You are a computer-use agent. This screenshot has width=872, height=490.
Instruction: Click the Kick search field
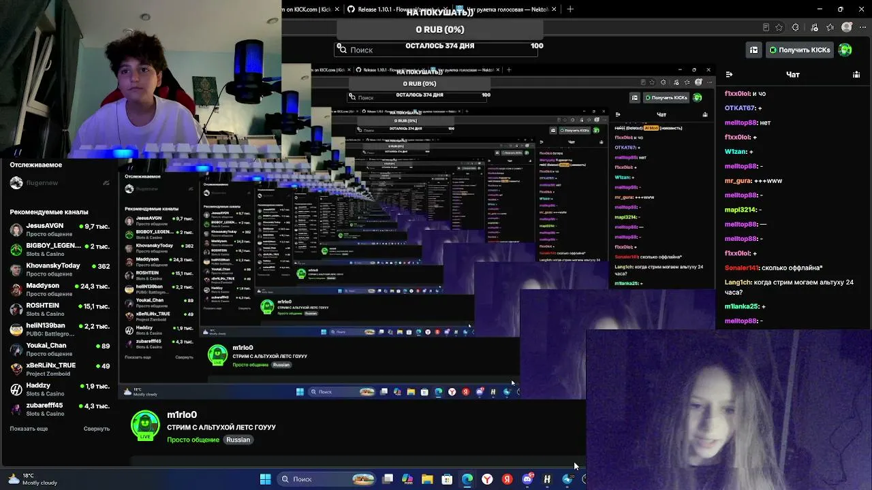pyautogui.click(x=436, y=50)
